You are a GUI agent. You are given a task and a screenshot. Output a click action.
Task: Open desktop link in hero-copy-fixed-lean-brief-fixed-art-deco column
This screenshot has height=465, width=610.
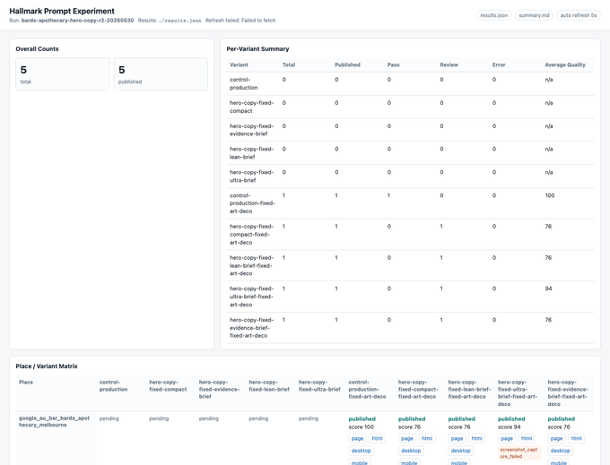[x=460, y=451]
